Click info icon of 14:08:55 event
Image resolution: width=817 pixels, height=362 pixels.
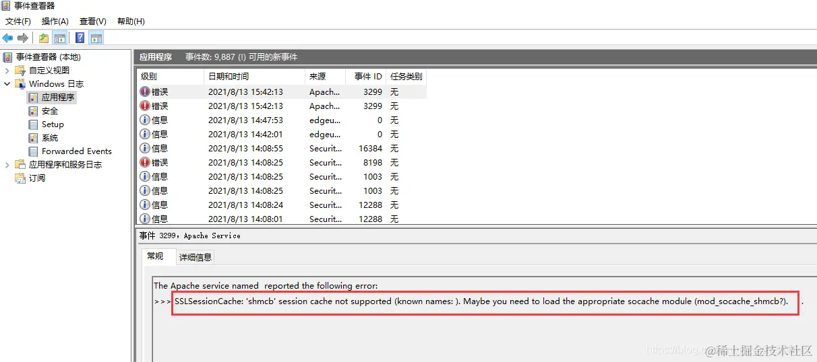click(145, 148)
